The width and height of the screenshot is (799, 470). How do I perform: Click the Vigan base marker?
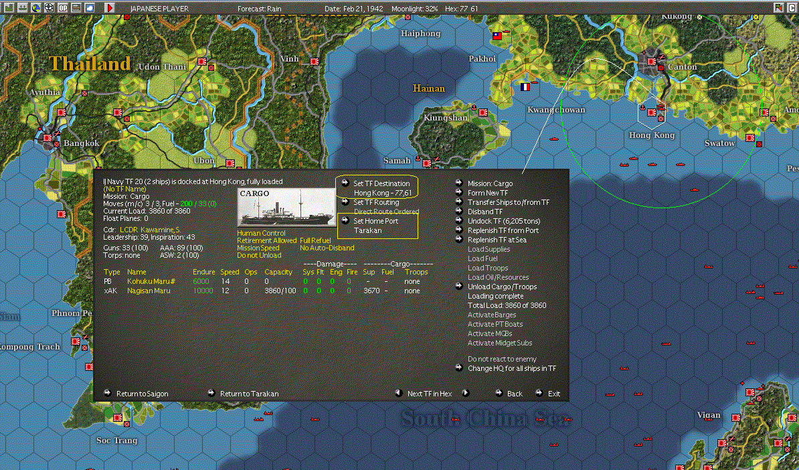736,418
